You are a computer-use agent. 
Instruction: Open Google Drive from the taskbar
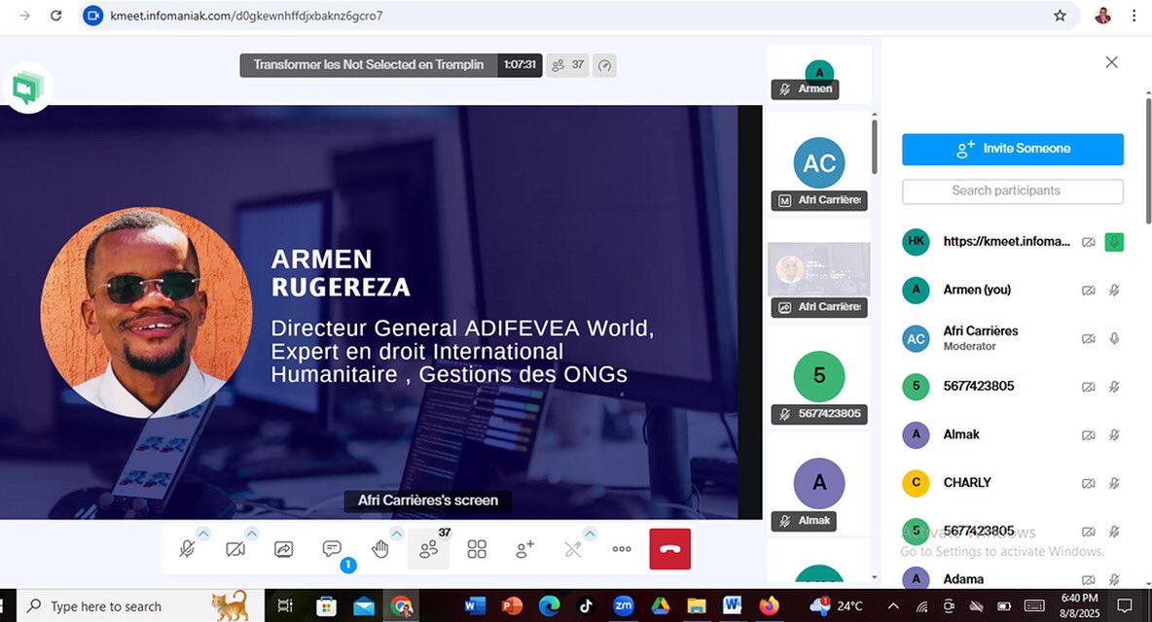pos(660,605)
